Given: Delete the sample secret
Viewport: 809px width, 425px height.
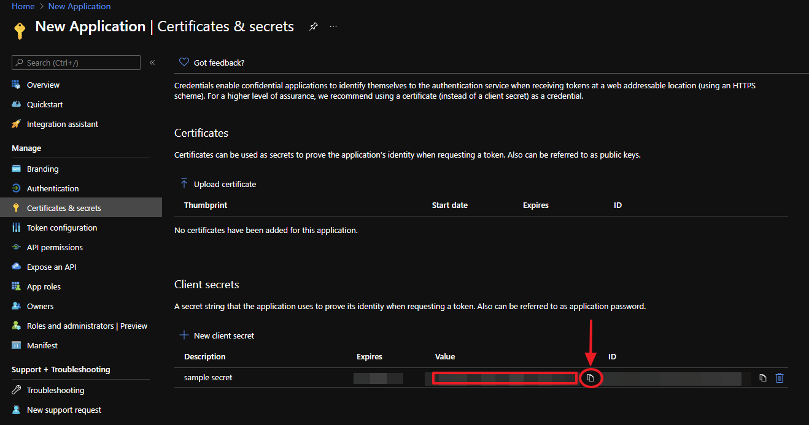Looking at the screenshot, I should [x=780, y=378].
